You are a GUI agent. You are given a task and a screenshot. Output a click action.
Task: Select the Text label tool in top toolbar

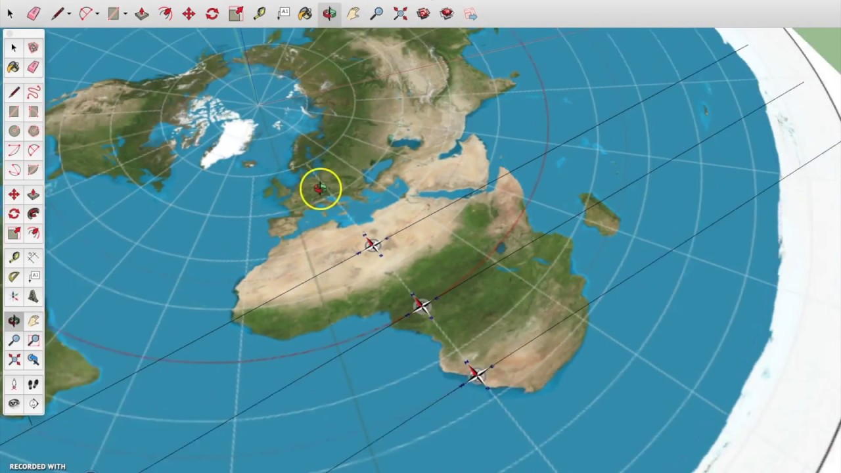click(x=283, y=13)
